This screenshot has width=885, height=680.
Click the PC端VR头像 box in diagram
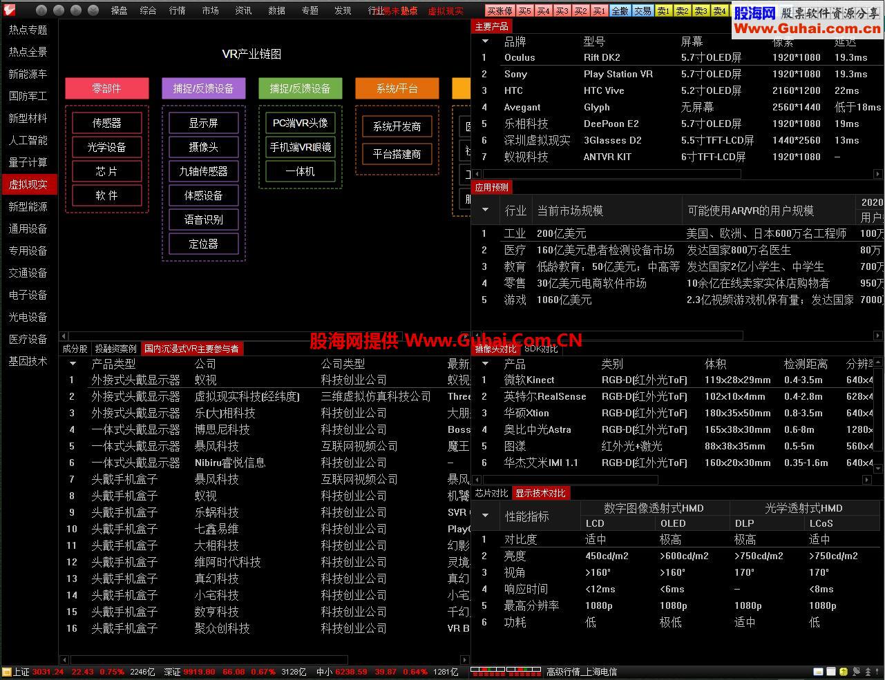pyautogui.click(x=301, y=123)
